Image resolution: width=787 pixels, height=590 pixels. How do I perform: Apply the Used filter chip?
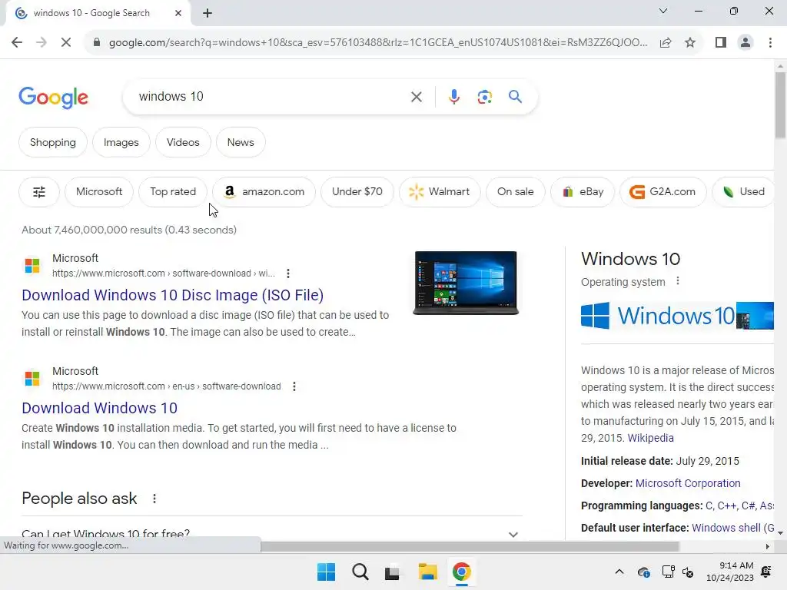point(743,191)
